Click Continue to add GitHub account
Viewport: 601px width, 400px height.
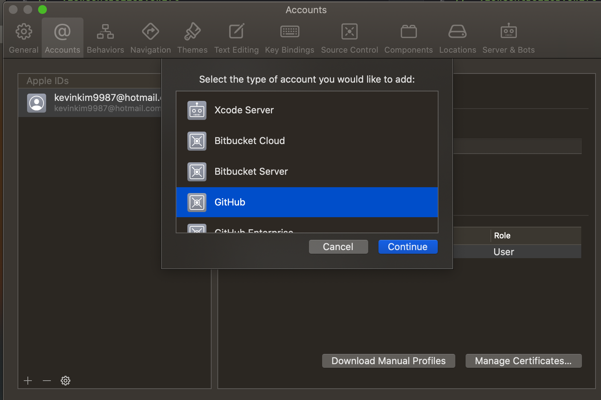pos(408,247)
